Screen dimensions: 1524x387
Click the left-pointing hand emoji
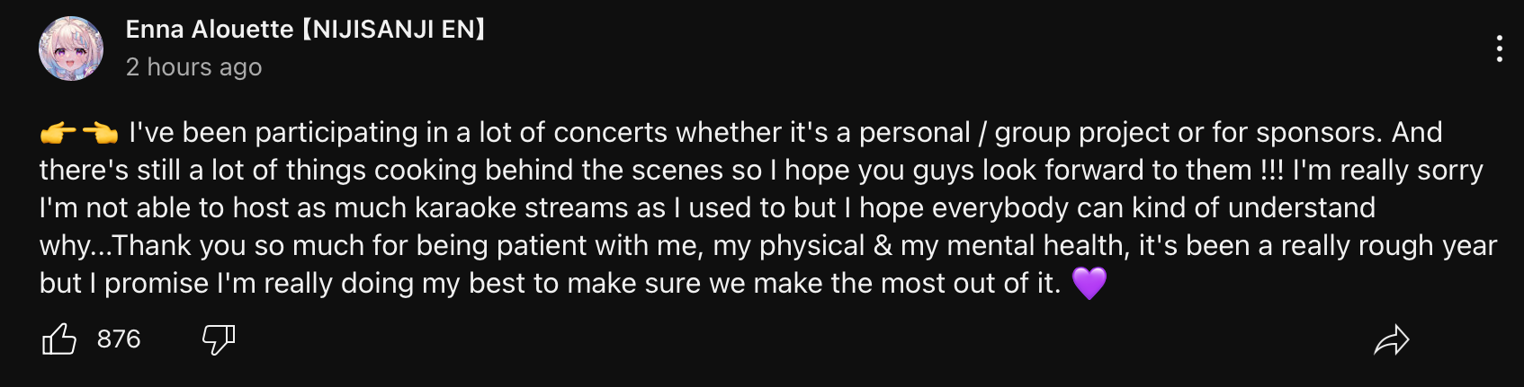pos(101,134)
